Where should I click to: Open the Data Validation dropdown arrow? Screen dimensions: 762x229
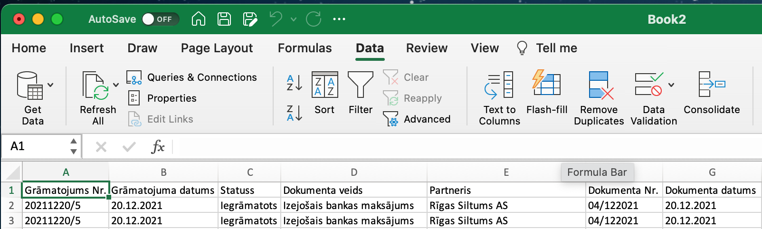coord(671,85)
